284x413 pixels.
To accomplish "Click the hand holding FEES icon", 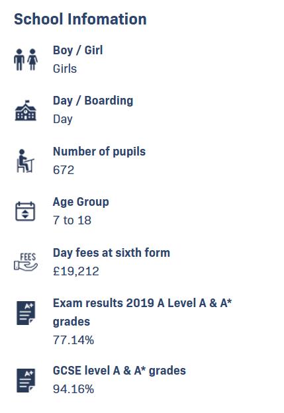I will coord(26,262).
